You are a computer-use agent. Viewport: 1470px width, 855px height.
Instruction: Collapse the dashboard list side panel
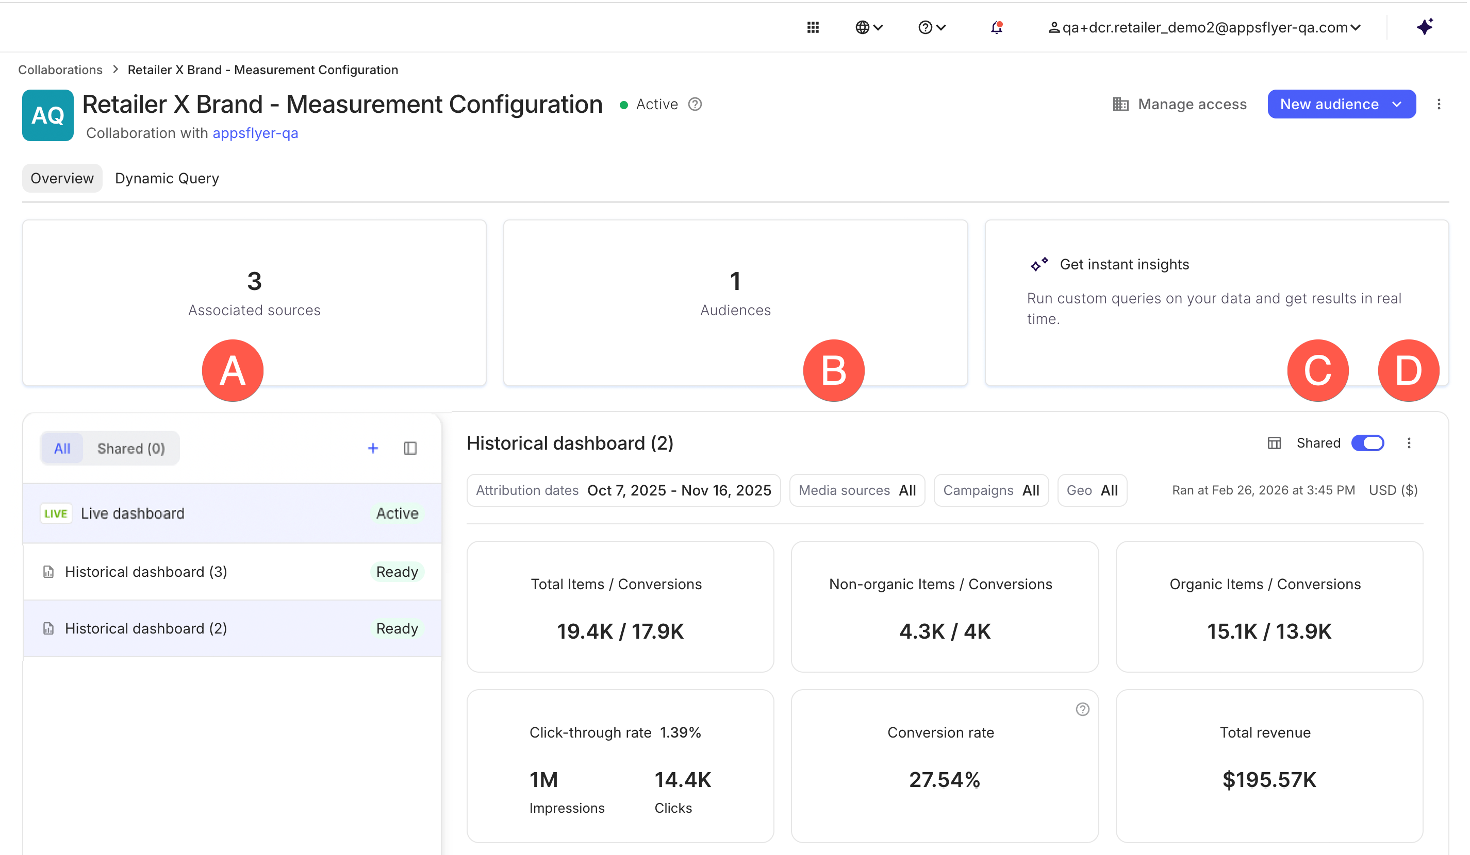click(410, 448)
